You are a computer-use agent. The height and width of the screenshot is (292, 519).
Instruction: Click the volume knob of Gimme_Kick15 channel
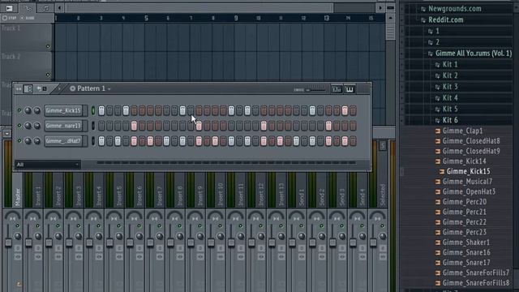pyautogui.click(x=37, y=110)
